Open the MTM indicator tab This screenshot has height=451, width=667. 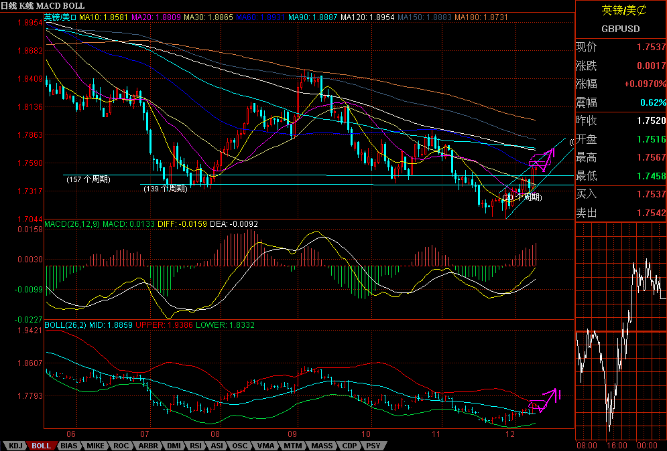293,446
